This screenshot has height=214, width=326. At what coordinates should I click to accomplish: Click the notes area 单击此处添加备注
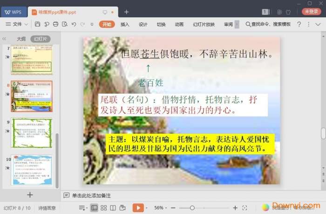(x=91, y=195)
